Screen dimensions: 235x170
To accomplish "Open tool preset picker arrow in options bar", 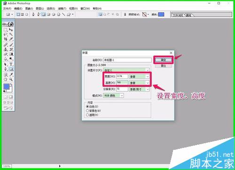I will tap(12, 15).
